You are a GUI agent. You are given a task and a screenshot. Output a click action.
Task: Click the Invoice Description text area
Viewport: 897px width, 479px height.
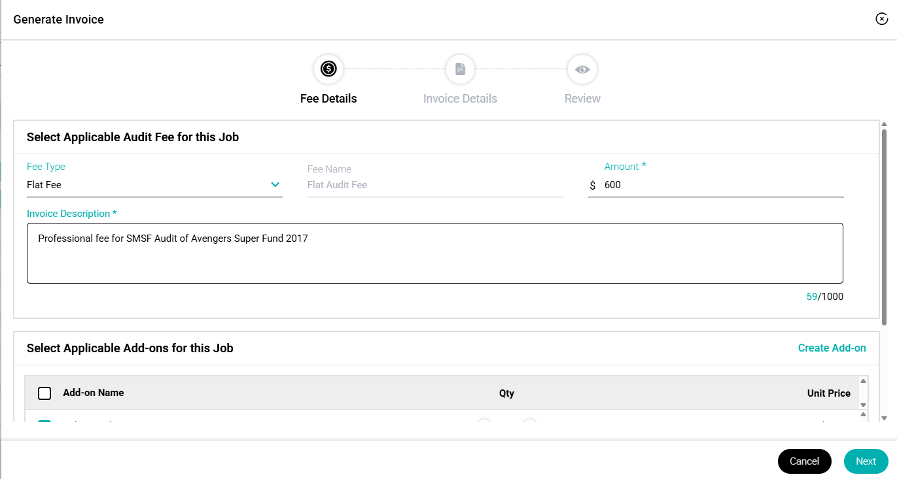[x=434, y=253]
